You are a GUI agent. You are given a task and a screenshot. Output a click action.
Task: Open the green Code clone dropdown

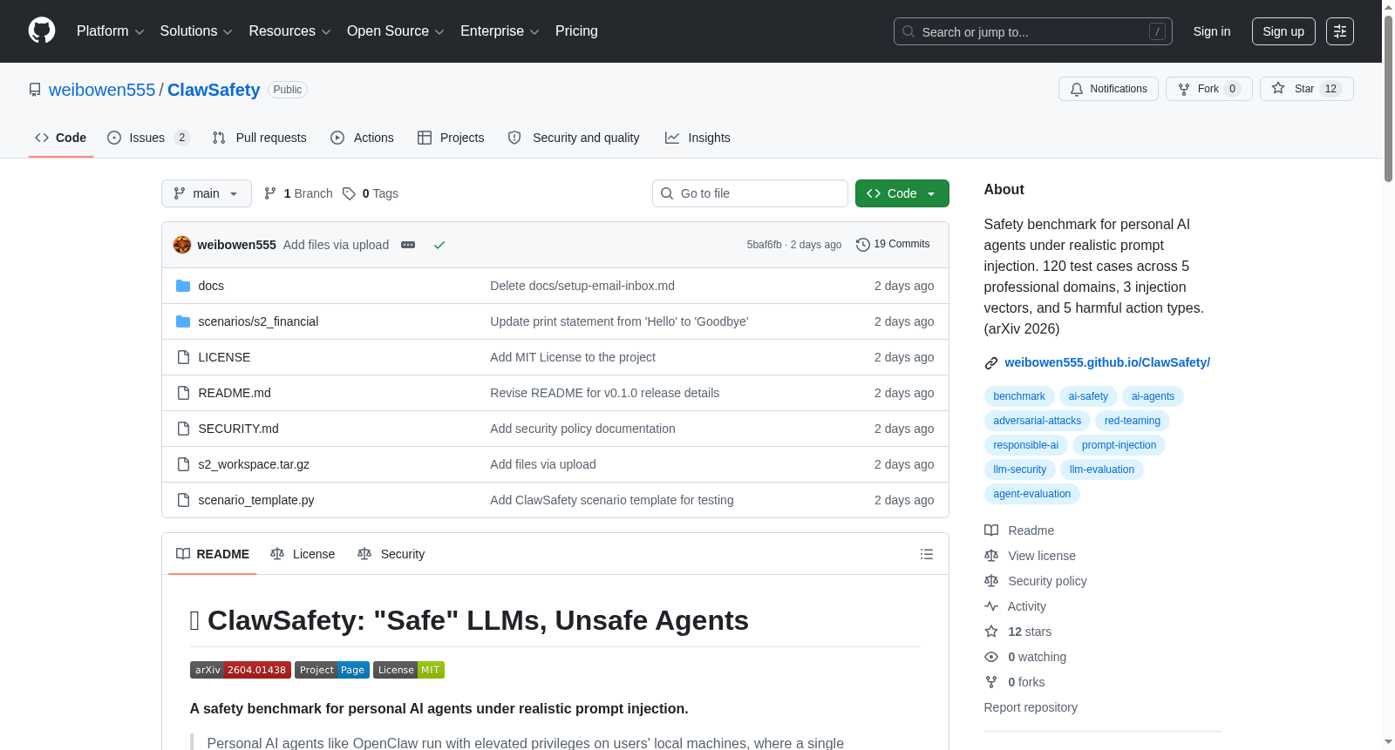click(902, 193)
